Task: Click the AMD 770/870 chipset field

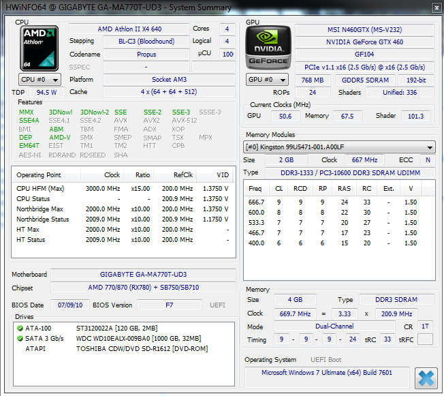Action: point(143,288)
